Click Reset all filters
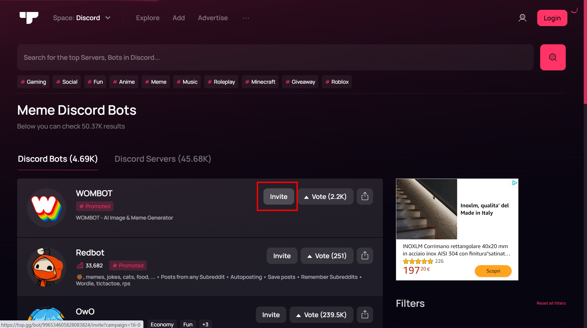This screenshot has width=587, height=328. click(x=551, y=303)
